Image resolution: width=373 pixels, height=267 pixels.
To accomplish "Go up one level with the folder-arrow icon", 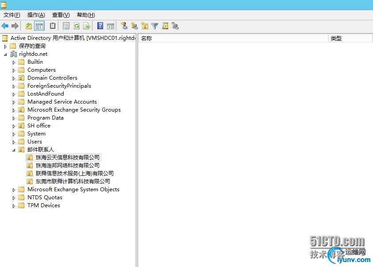I will [29, 26].
